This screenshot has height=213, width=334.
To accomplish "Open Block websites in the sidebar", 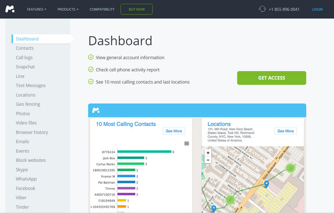I will tap(31, 160).
